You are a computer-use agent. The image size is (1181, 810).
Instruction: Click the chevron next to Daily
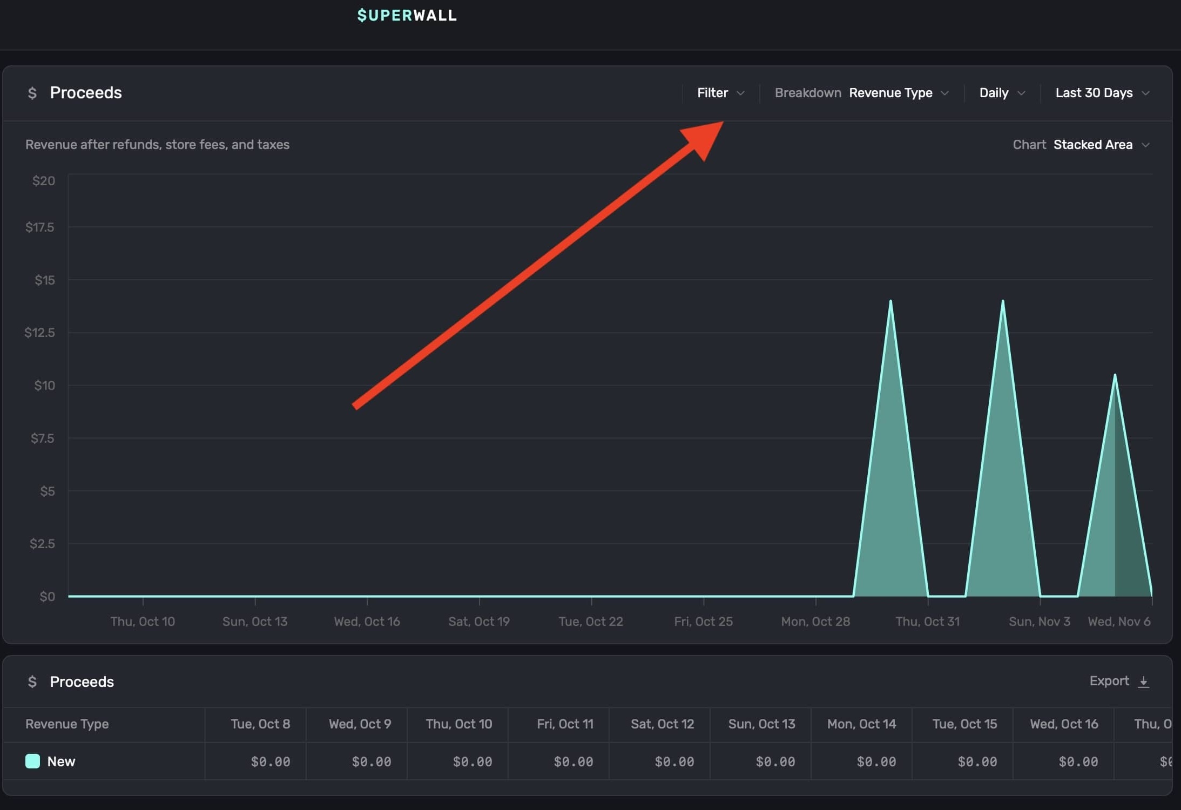tap(1021, 93)
